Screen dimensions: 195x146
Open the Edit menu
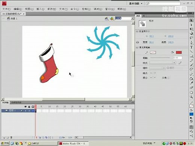tap(18, 9)
